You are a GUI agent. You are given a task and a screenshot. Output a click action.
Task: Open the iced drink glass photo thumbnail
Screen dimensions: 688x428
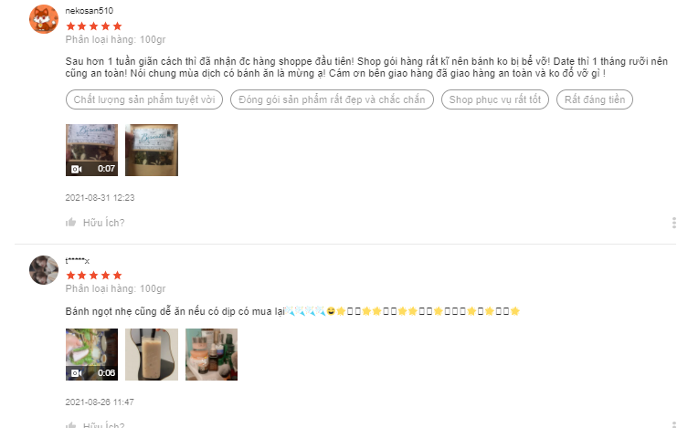click(x=152, y=354)
